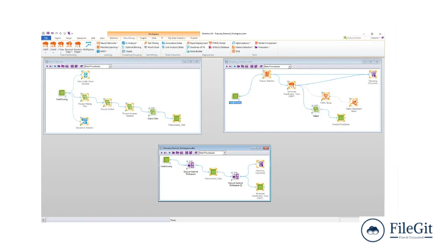Viewport: 439px width, 247px height.
Task: Expand the Forecaster dropdown
Action: (x=262, y=47)
